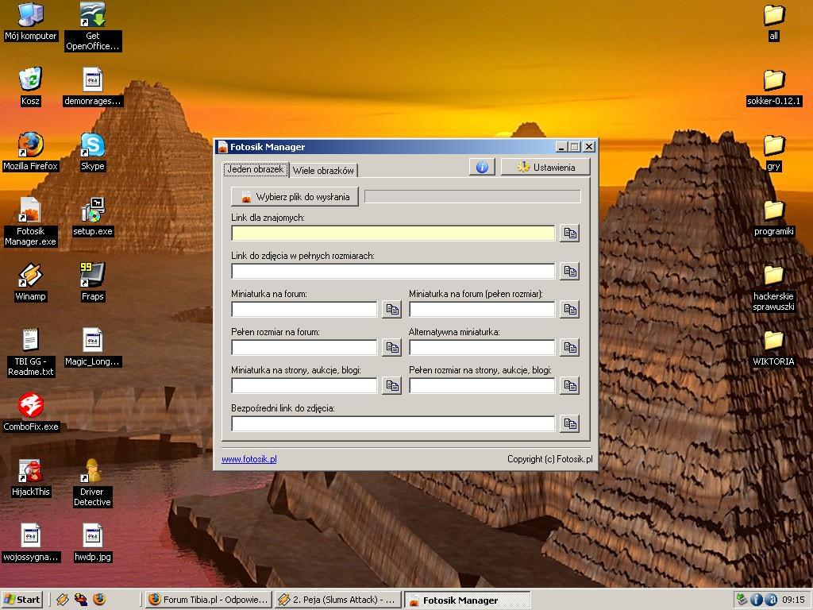
Task: Select the 'TBI GG - Readme.txt' file icon
Action: pyautogui.click(x=31, y=352)
